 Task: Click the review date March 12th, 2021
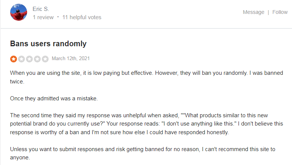(70, 59)
